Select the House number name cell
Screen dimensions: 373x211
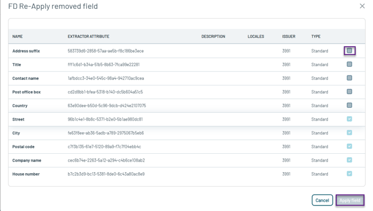point(26,174)
